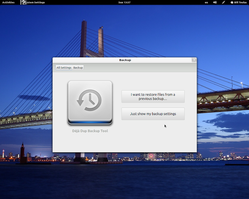
Task: Click the clock face inside backup icon
Action: point(90,100)
